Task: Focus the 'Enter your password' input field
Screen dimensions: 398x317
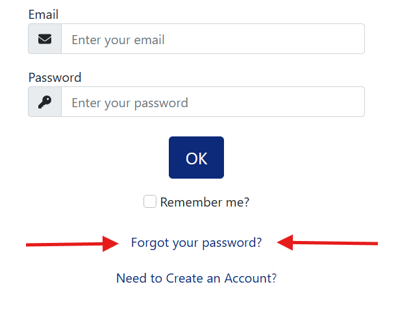Action: coord(212,103)
